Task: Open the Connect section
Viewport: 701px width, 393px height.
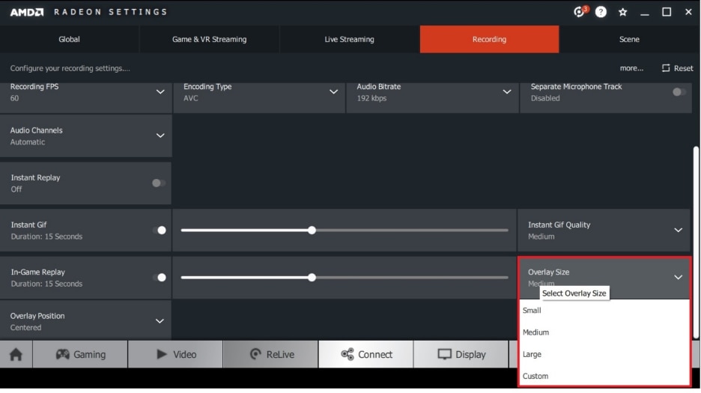Action: tap(366, 355)
